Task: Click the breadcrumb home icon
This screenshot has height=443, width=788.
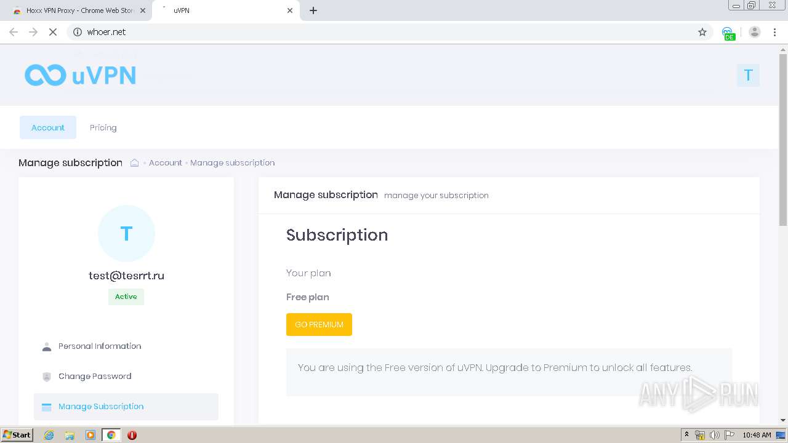Action: pos(134,162)
